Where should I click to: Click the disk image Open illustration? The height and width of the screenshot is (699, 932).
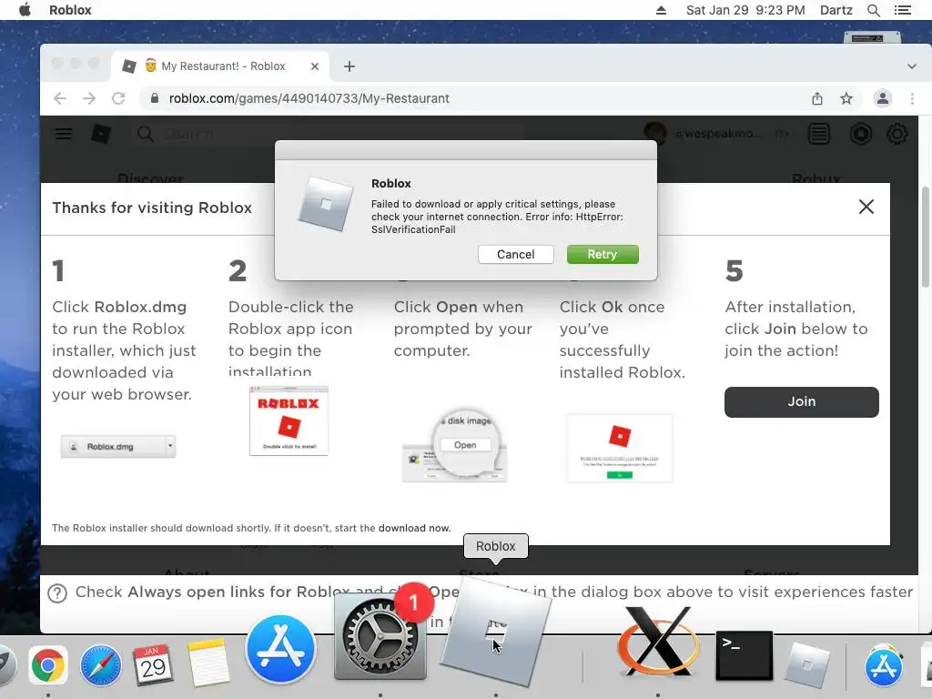pyautogui.click(x=455, y=446)
